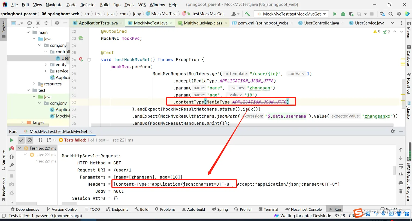Open the Navigate menu
The image size is (412, 221).
54,5
